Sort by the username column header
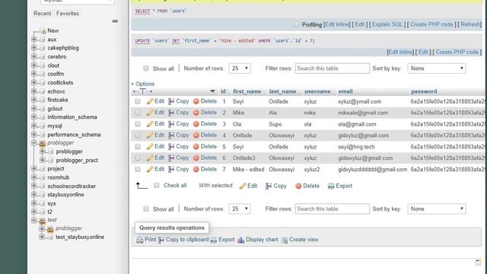Screen dimensions: 487x274 pos(317,91)
